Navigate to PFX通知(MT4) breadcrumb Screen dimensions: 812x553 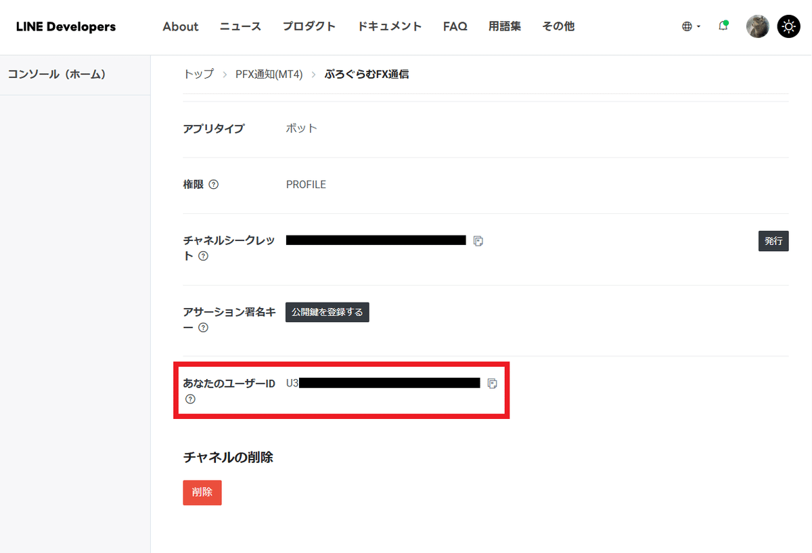[x=269, y=74]
